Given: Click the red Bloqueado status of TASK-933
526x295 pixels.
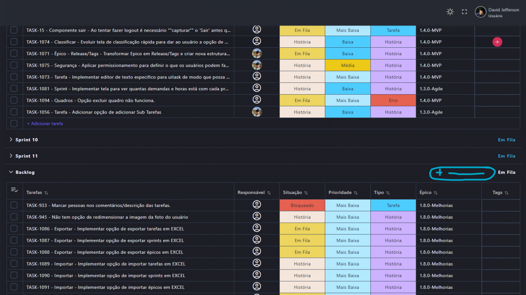Looking at the screenshot, I should coord(302,205).
